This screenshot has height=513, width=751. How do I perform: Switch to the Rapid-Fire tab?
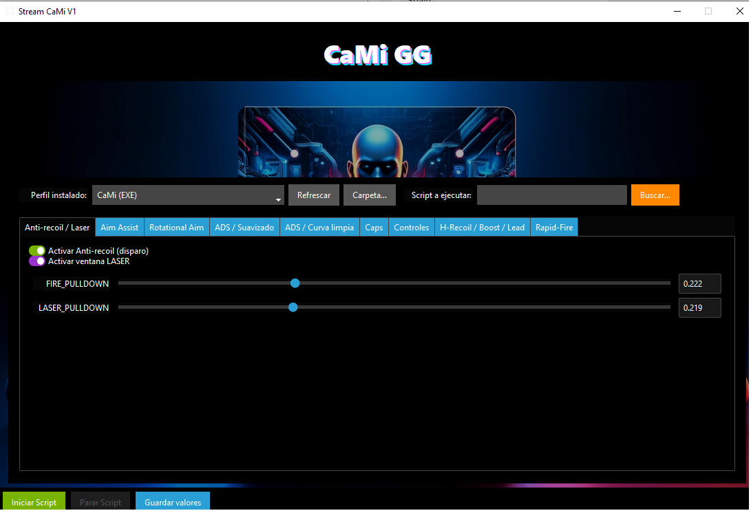click(x=554, y=227)
